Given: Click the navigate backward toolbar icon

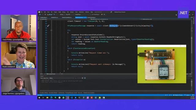Looking at the screenshot, I should [40, 15].
